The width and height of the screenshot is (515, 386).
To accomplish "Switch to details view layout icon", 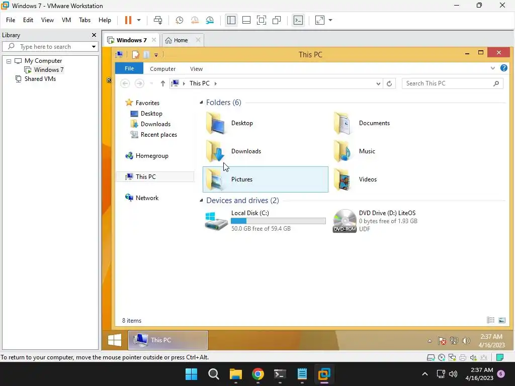I will pyautogui.click(x=490, y=320).
